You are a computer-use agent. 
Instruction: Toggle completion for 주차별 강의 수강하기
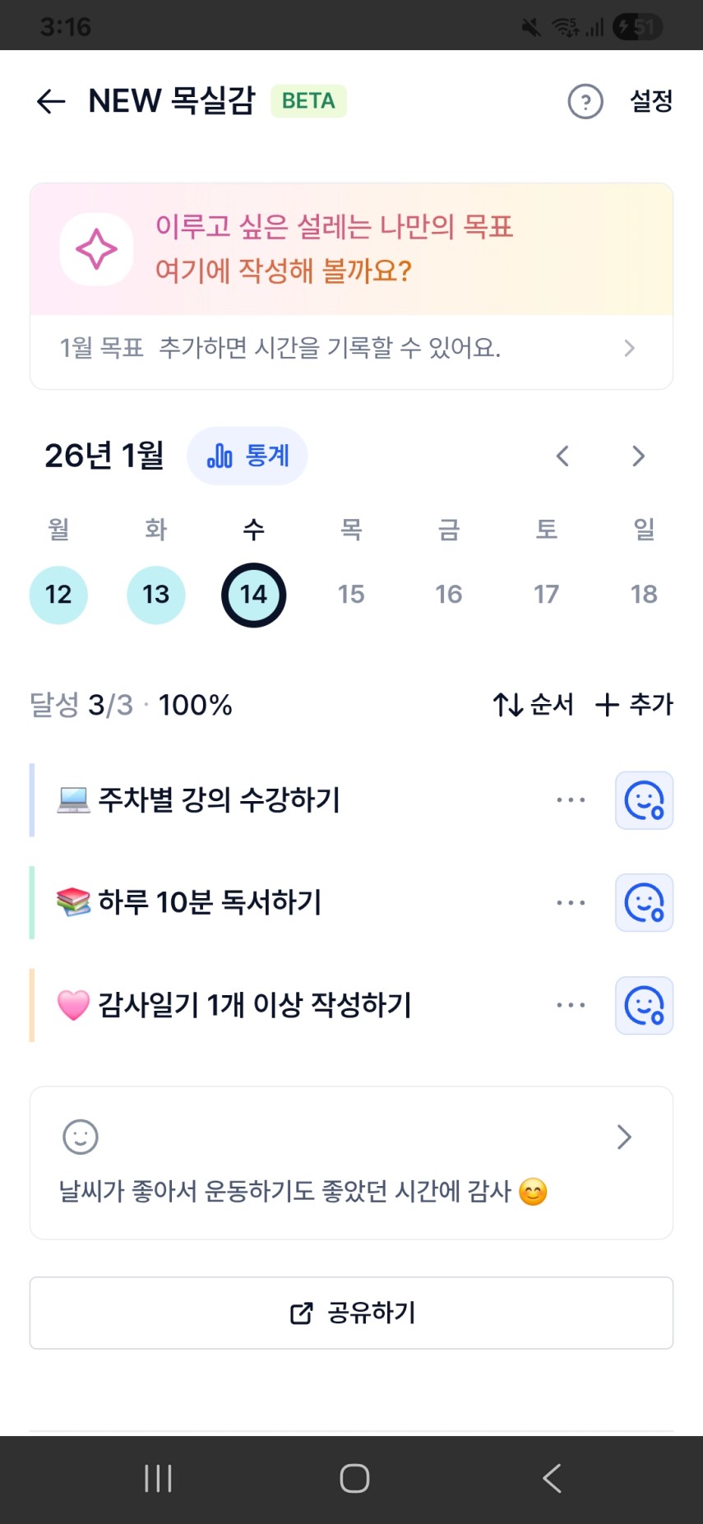(x=644, y=800)
